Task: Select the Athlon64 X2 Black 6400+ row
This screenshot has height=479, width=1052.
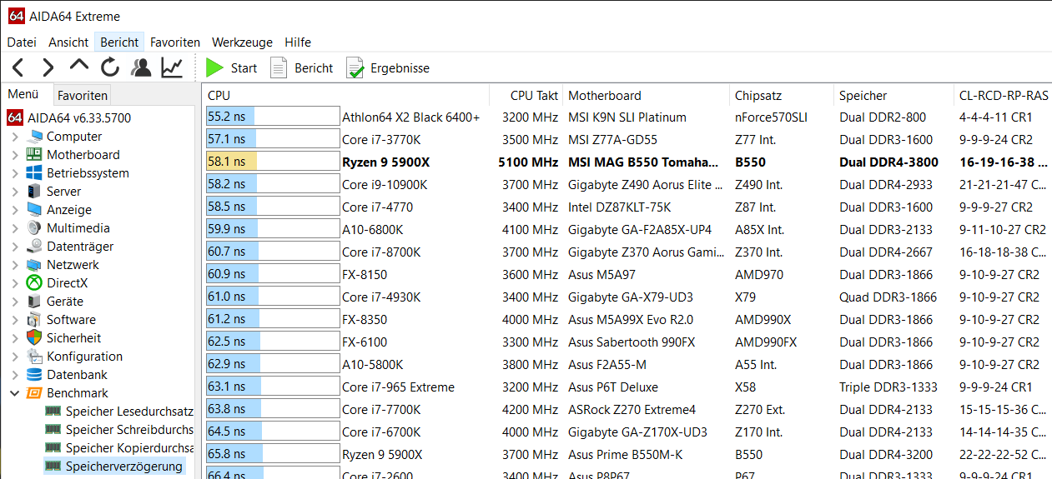Action: click(627, 117)
